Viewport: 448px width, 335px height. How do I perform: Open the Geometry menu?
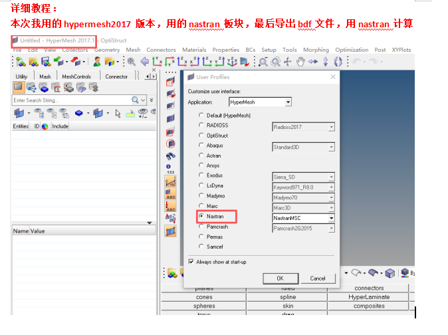pos(107,50)
